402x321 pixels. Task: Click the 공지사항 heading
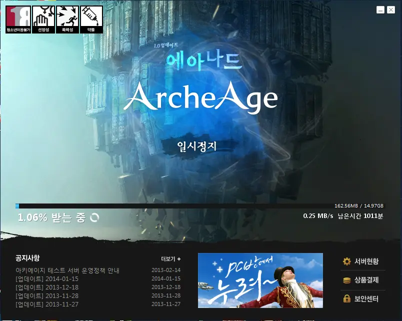(x=27, y=258)
